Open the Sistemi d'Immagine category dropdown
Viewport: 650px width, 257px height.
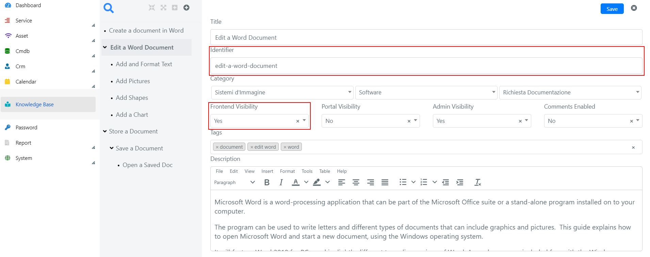pos(282,92)
